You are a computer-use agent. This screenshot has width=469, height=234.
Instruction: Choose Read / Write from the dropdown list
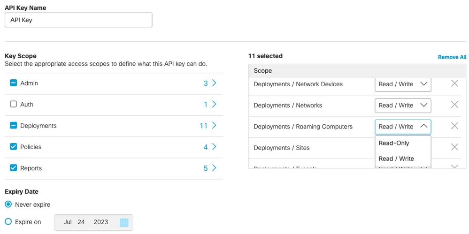(403, 159)
